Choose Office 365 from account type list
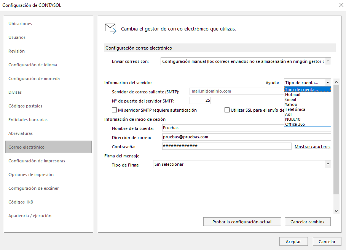346x250 pixels. pos(308,124)
